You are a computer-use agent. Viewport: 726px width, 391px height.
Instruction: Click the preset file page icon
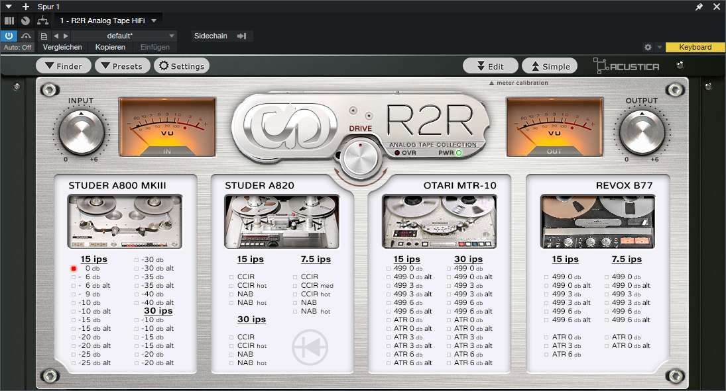point(44,36)
